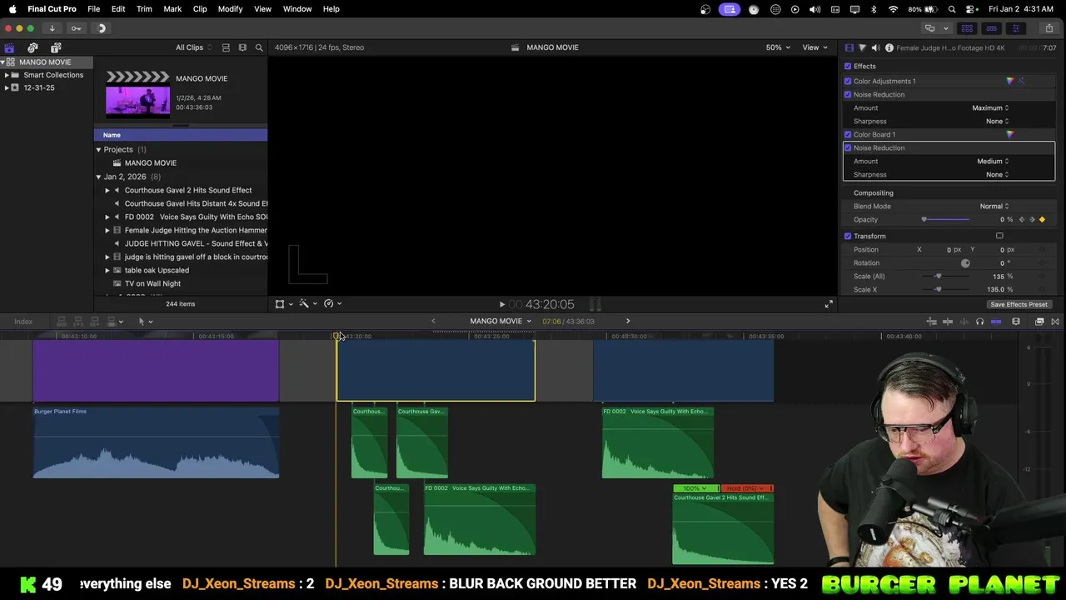Screen dimensions: 1066x600
Task: Open the Final Cut Pro app menu
Action: pyautogui.click(x=52, y=8)
